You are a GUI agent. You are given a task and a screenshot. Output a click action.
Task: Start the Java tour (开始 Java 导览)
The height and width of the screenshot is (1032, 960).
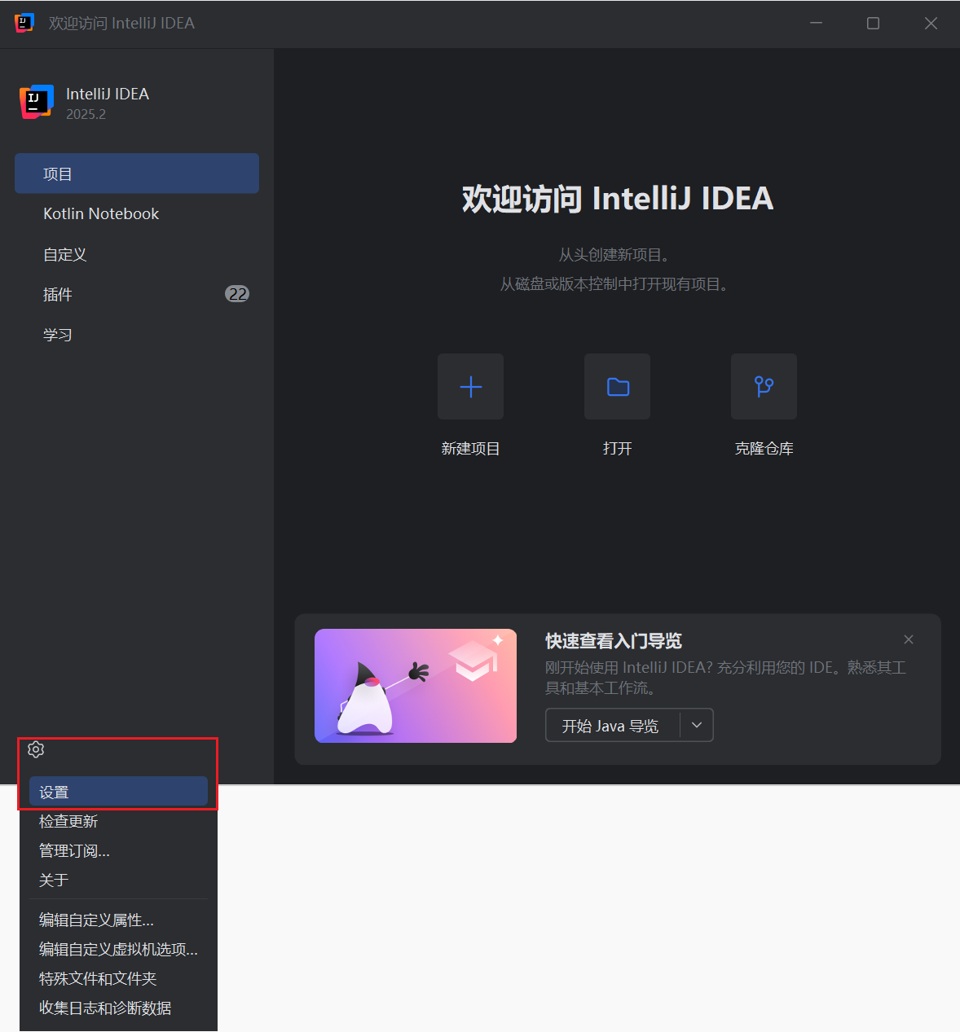pyautogui.click(x=611, y=725)
